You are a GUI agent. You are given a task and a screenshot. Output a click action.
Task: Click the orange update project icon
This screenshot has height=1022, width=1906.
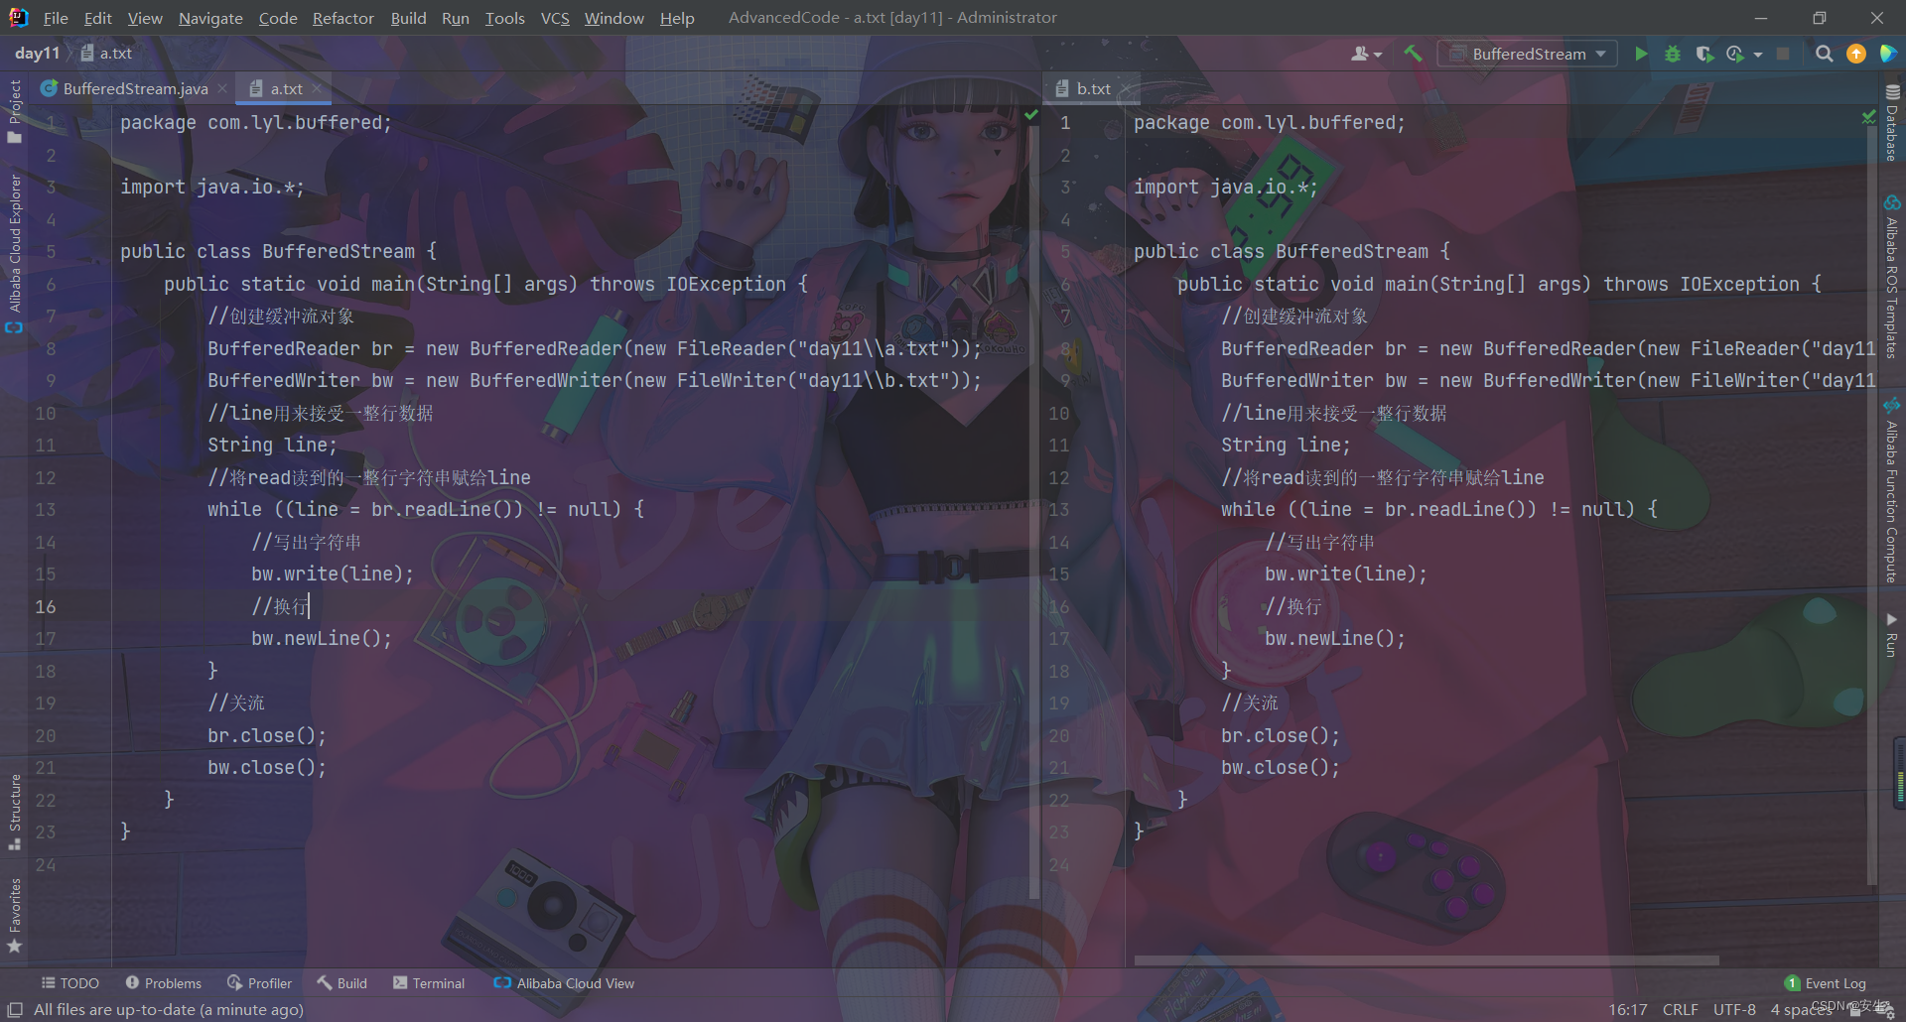(1855, 53)
